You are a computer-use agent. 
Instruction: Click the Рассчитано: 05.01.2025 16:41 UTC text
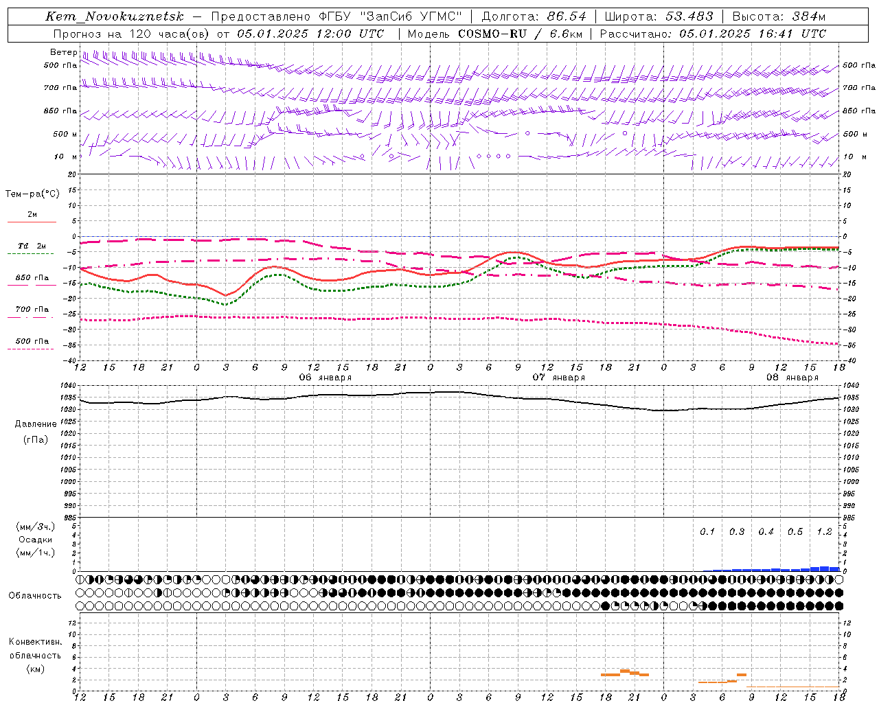(x=713, y=34)
